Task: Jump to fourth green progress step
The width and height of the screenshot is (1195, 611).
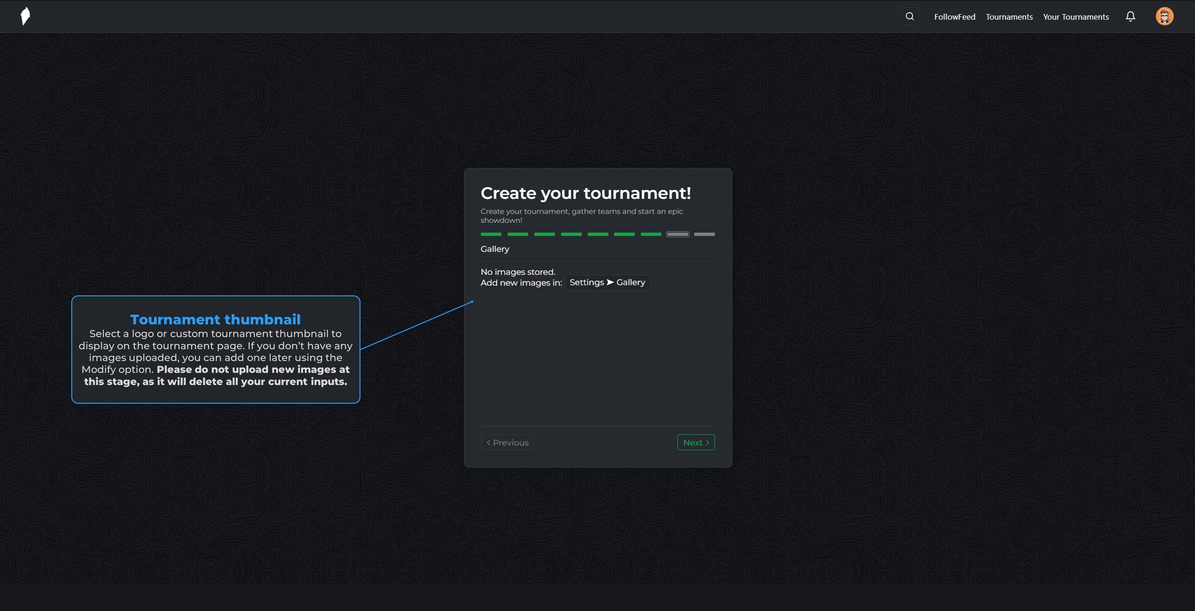Action: click(571, 234)
